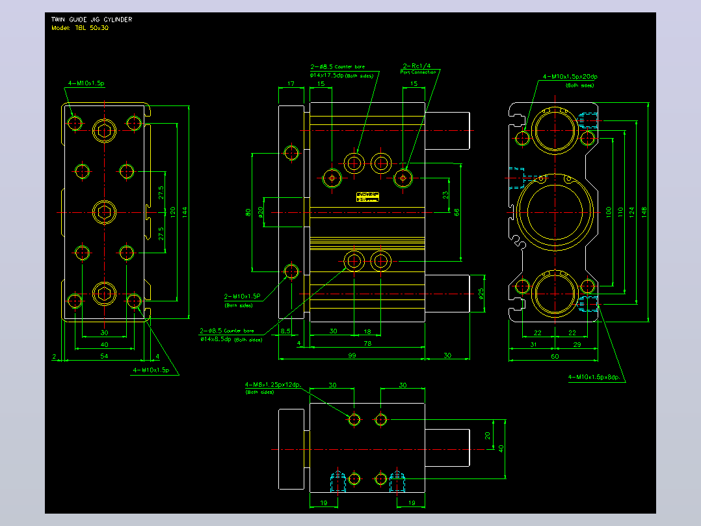Screen dimensions: 701x526
Task: Pick the "ø14x17.5dp" counter bore note
Action: pos(326,76)
